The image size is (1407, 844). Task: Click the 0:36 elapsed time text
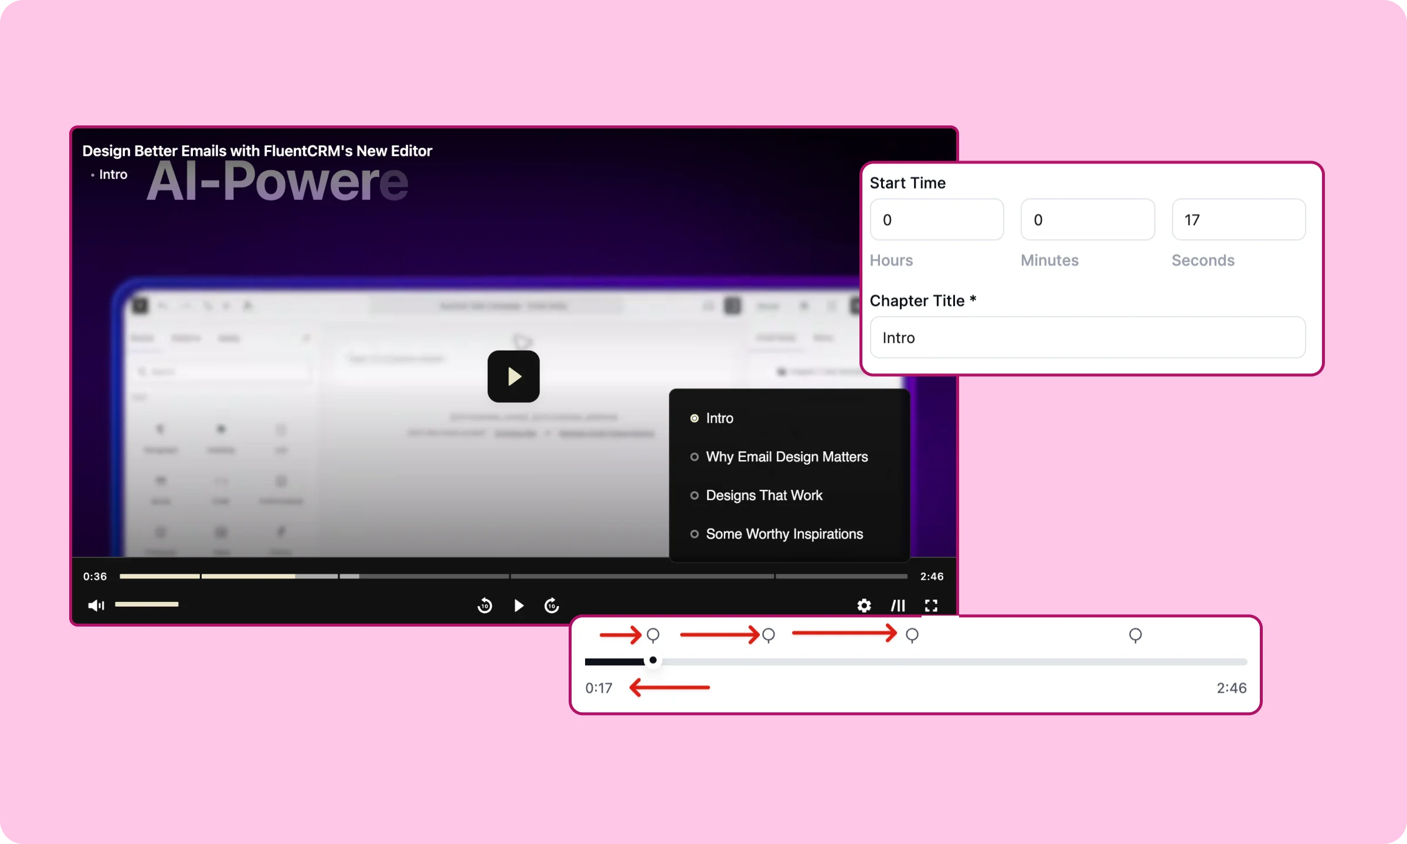click(95, 577)
